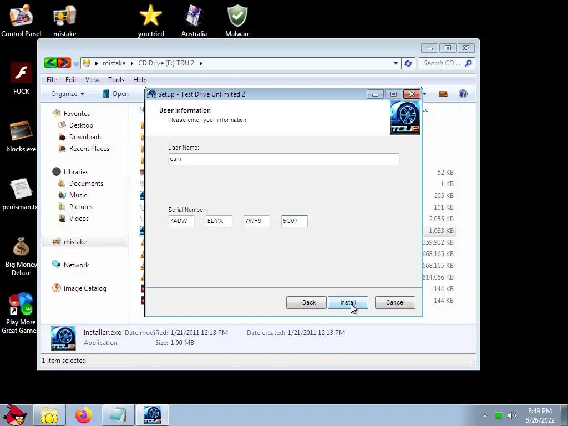Expand breadcrumb arrow after TDU 2

pos(200,63)
